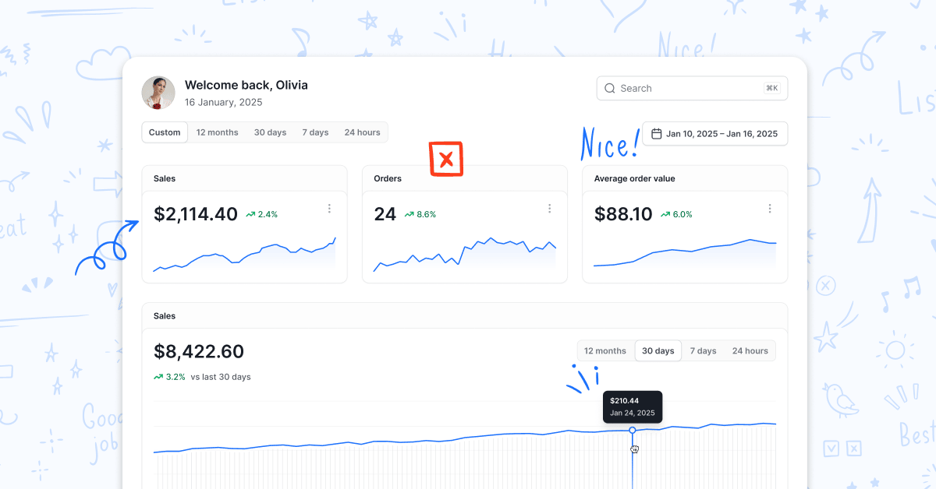
Task: Select the top 30 days tab
Action: coord(270,132)
